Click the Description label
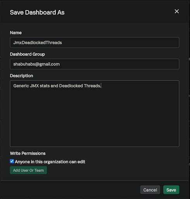Viewport: 190px width, 199px height. (21, 76)
